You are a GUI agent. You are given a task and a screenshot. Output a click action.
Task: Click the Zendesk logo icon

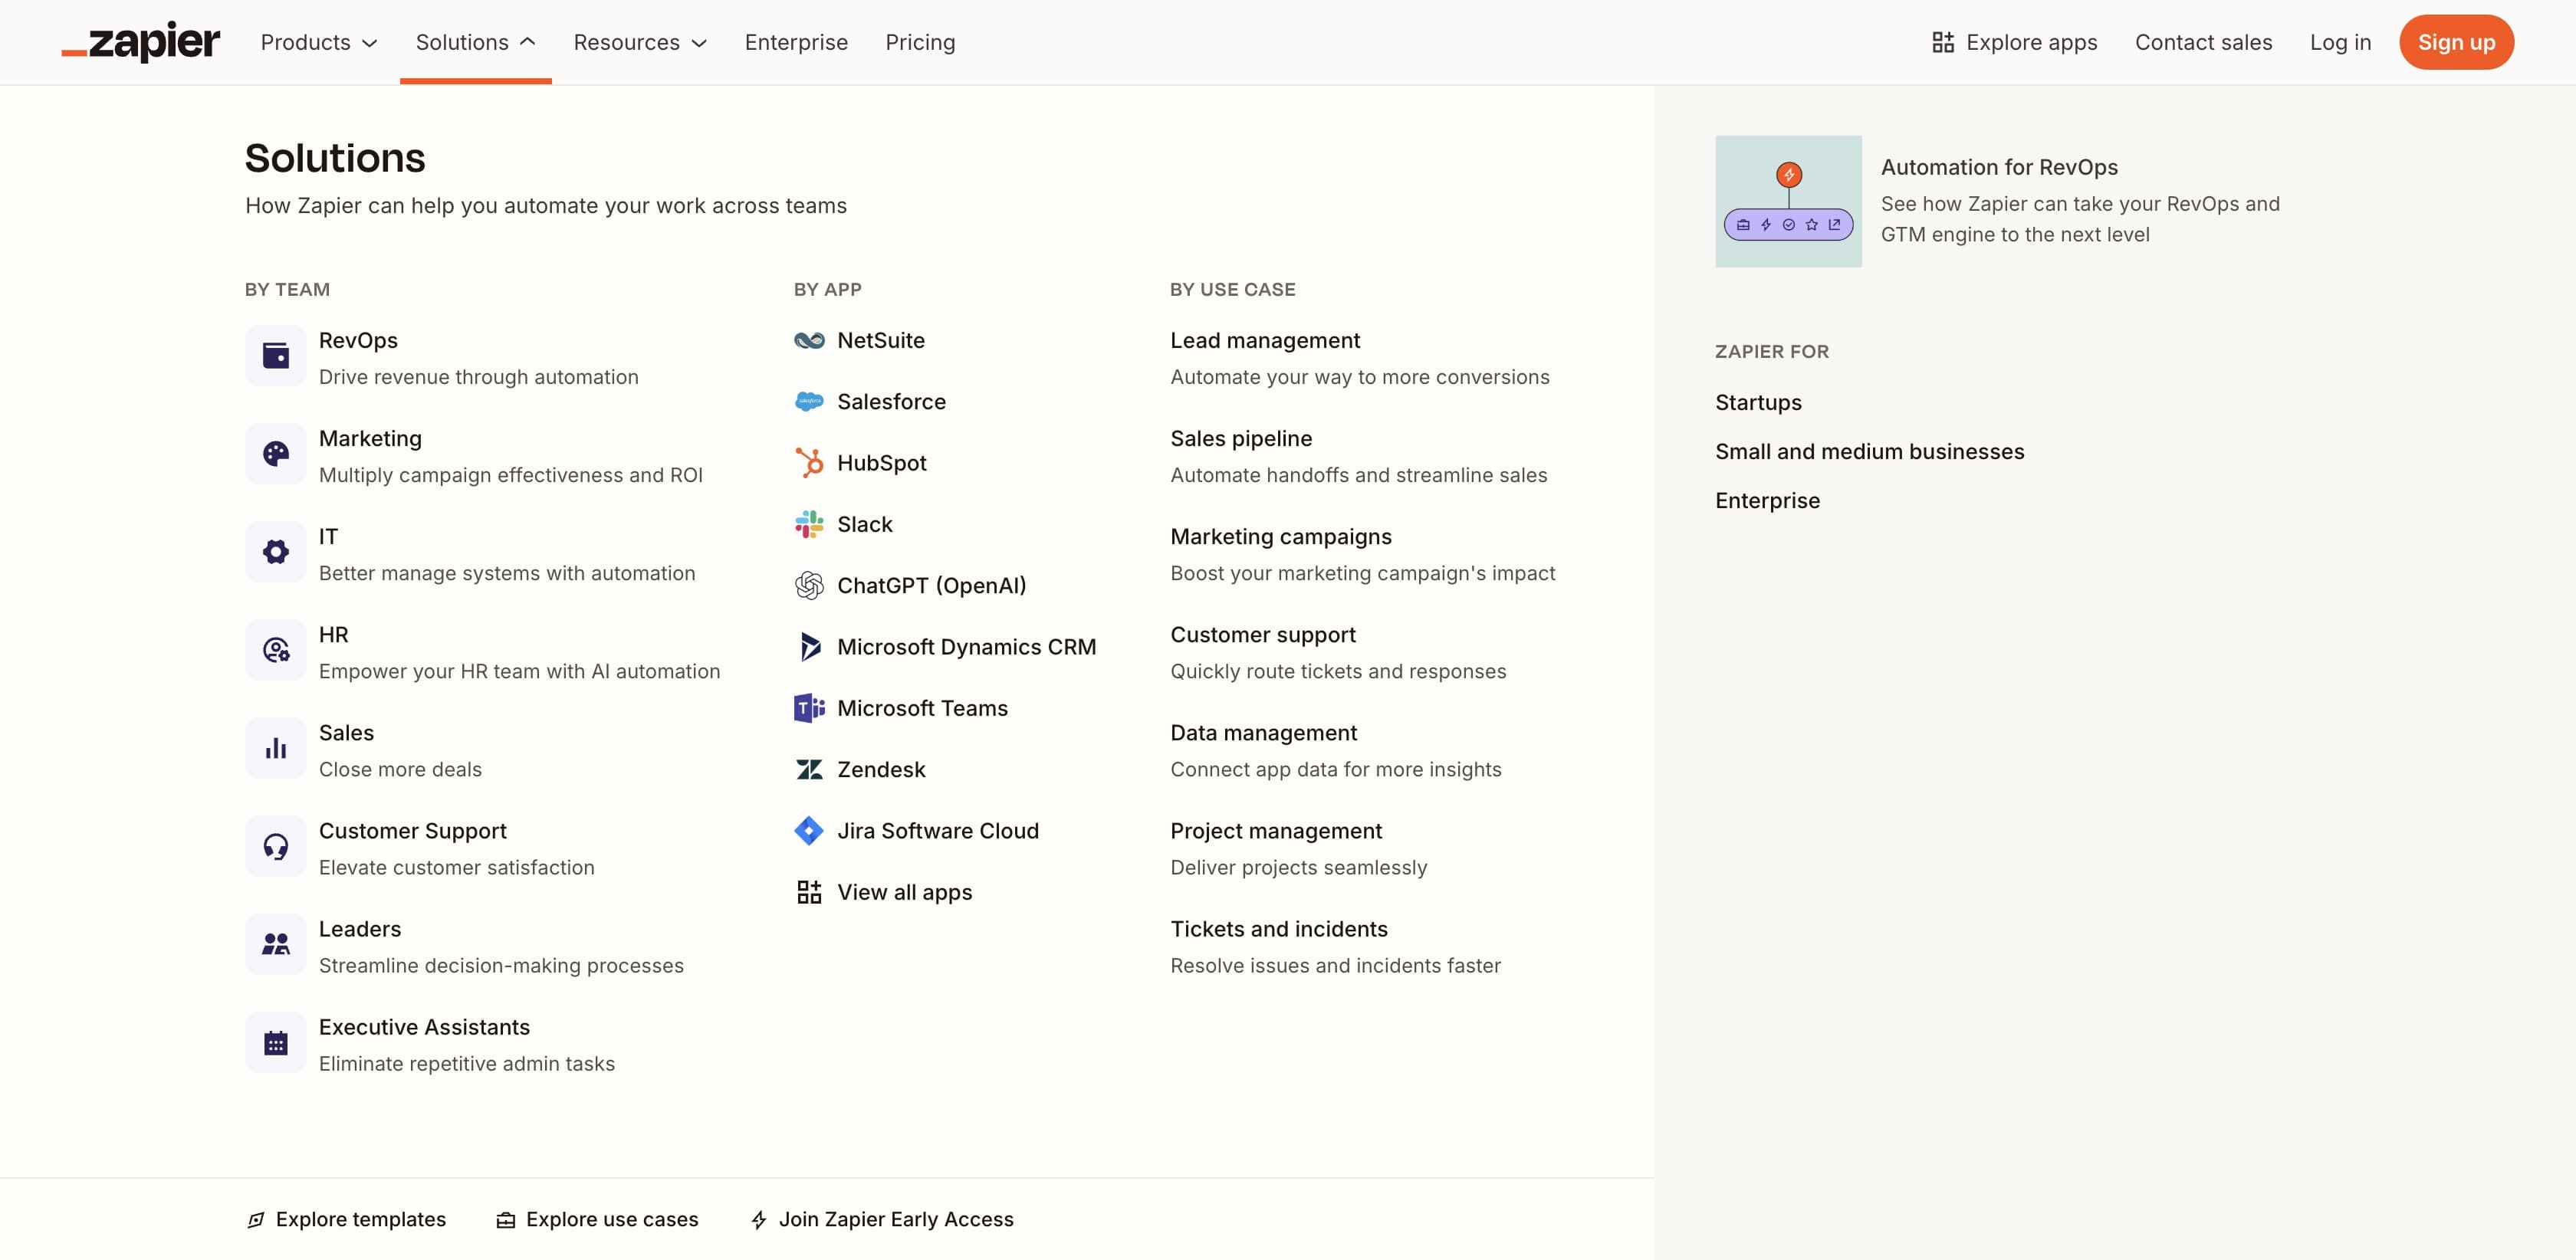[x=809, y=769]
